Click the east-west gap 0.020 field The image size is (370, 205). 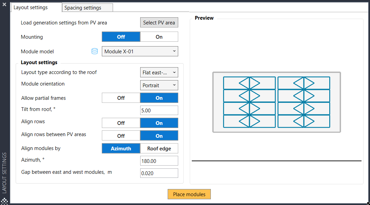[x=159, y=173]
